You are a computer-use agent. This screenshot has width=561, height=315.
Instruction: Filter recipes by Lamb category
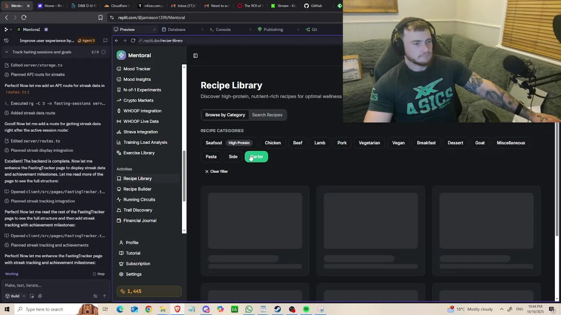(320, 143)
